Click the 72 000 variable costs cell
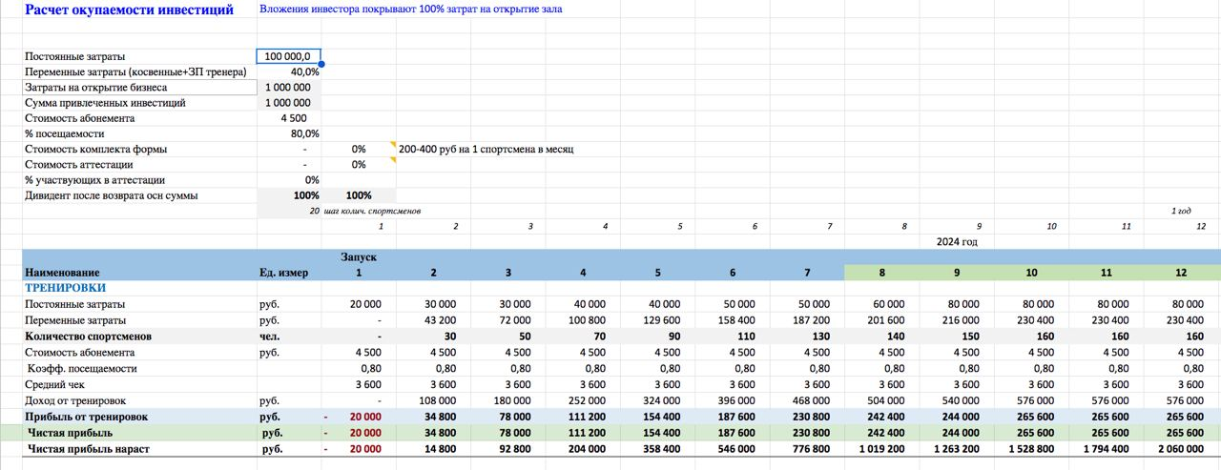This screenshot has height=470, width=1221. point(508,320)
